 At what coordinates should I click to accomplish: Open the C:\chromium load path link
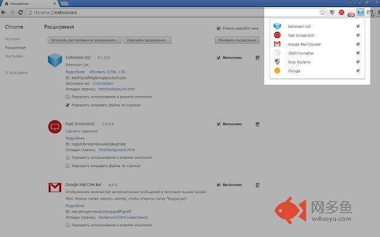(x=103, y=83)
